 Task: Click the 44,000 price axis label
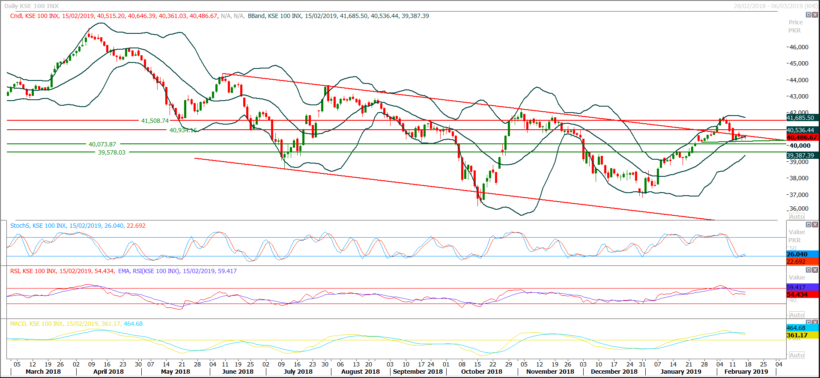click(x=799, y=80)
